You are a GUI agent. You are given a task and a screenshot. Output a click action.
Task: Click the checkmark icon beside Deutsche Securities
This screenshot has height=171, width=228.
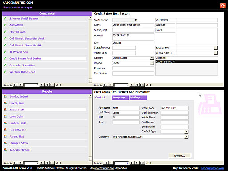[x=5, y=65]
